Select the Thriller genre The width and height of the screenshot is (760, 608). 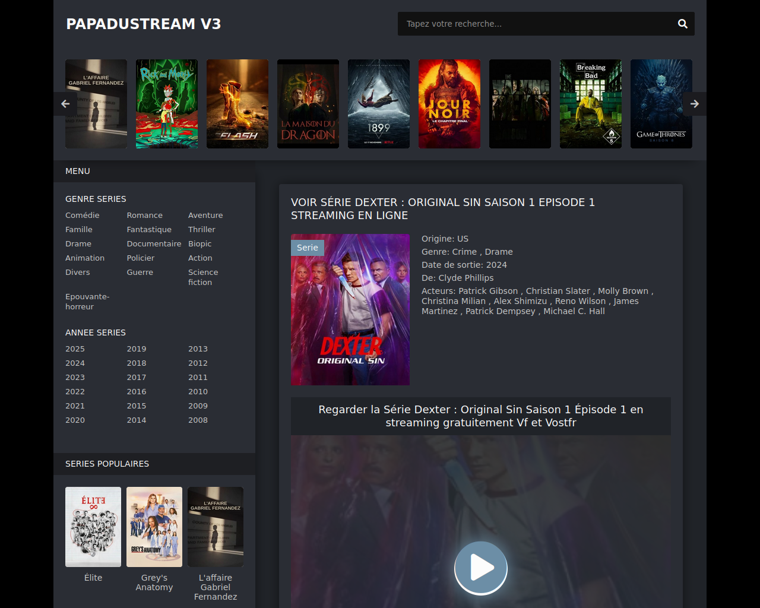pos(202,229)
